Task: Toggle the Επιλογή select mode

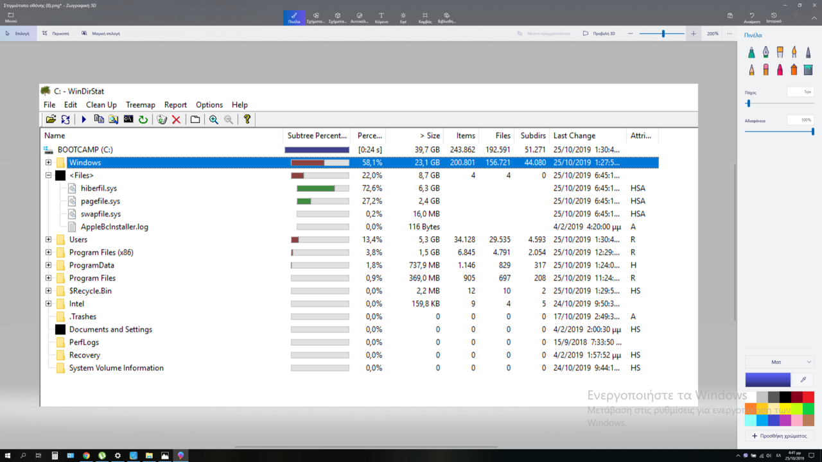Action: click(x=18, y=33)
